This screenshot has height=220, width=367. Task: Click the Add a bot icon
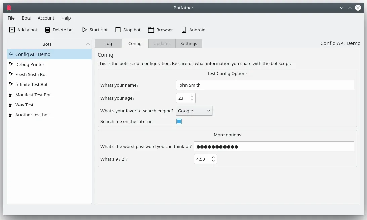tap(11, 30)
